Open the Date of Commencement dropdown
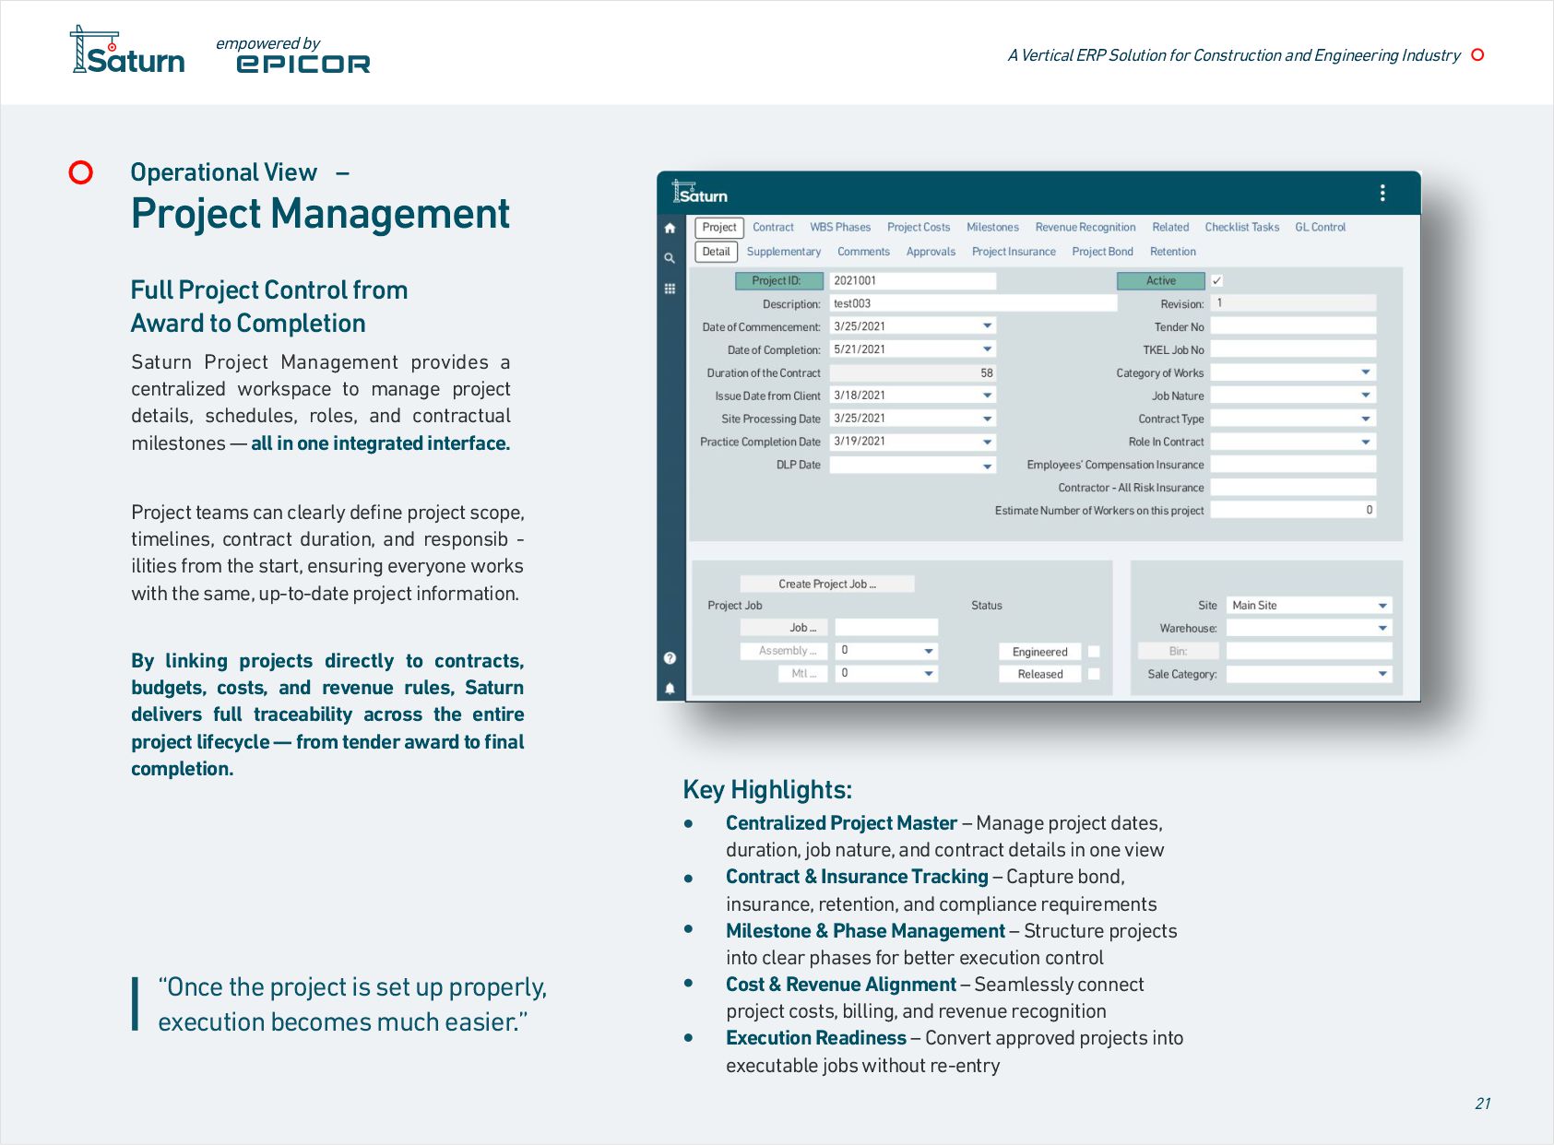Viewport: 1554px width, 1145px height. tap(987, 326)
